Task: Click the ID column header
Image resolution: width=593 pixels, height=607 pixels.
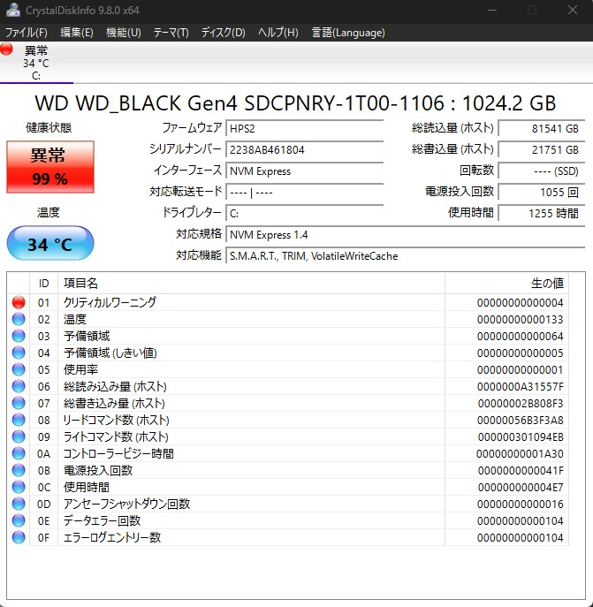Action: tap(44, 283)
